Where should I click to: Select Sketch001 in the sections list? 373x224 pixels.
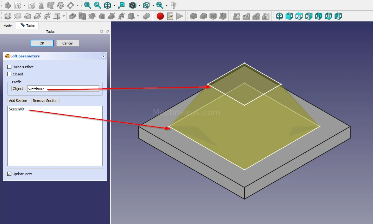click(x=17, y=109)
